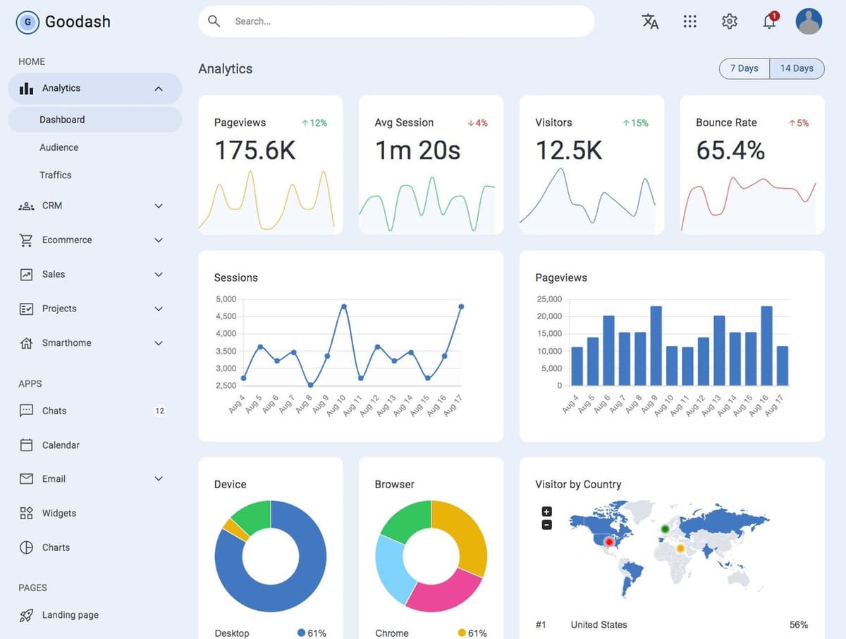The width and height of the screenshot is (846, 639).
Task: Collapse the Analytics sidebar section
Action: (159, 88)
